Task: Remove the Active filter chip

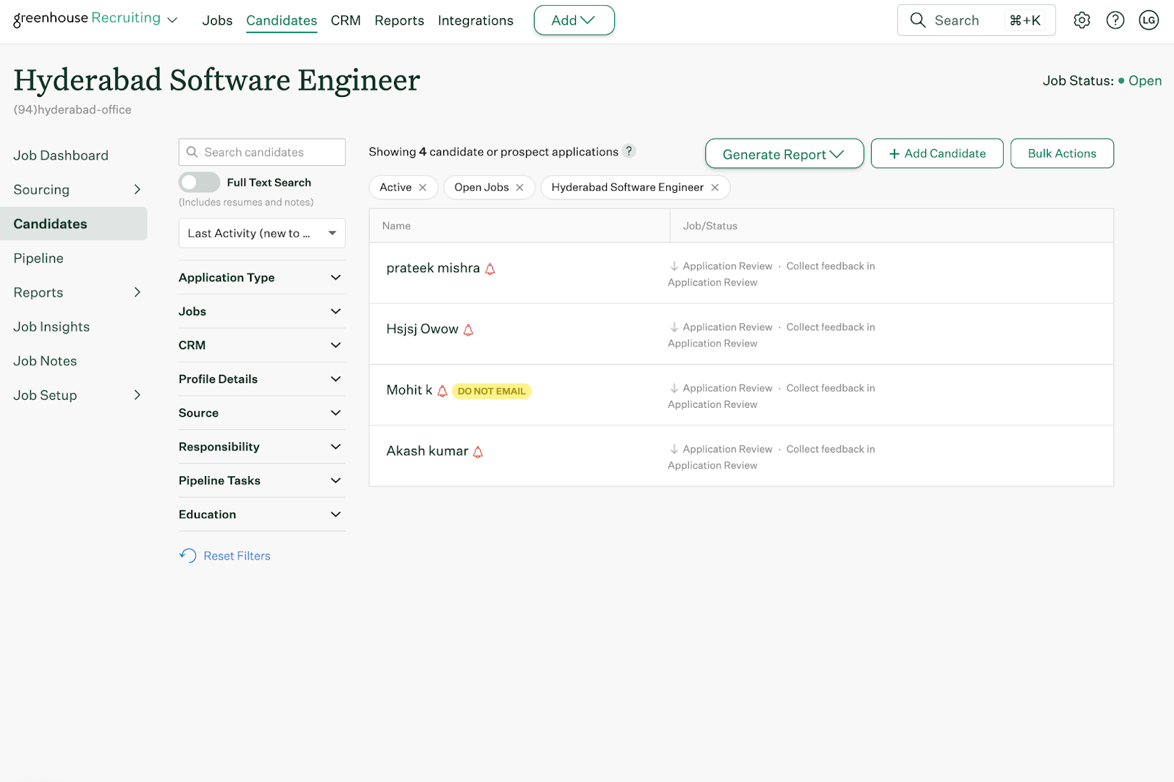Action: [x=423, y=188]
